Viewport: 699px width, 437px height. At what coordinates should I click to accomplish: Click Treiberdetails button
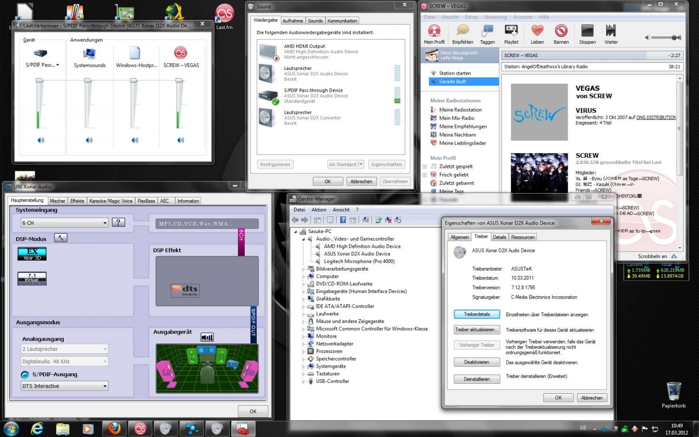[476, 314]
